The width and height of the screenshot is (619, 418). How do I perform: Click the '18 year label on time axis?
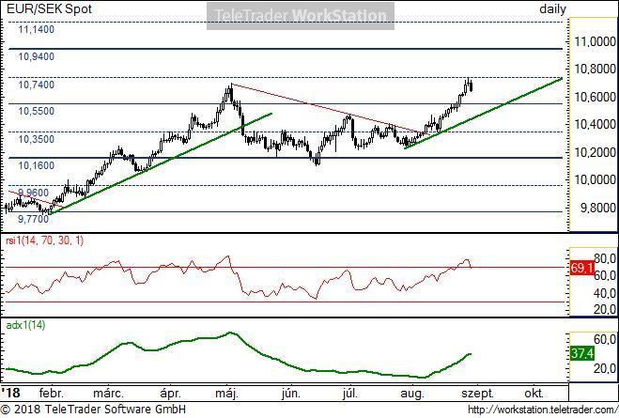[10, 393]
